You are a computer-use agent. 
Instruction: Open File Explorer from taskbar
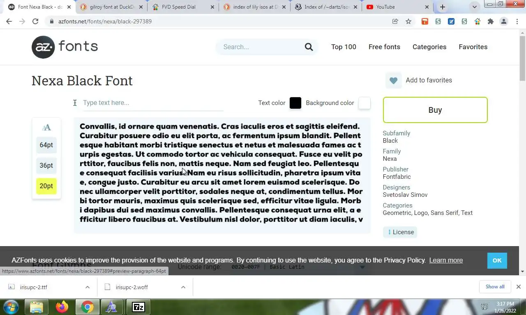click(x=37, y=307)
